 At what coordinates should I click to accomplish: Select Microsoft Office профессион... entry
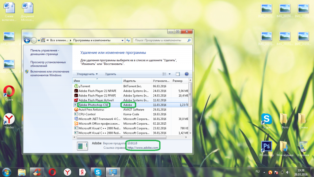(x=130, y=124)
